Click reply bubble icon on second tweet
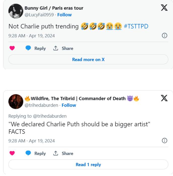173x176 pixels. coord(28,153)
